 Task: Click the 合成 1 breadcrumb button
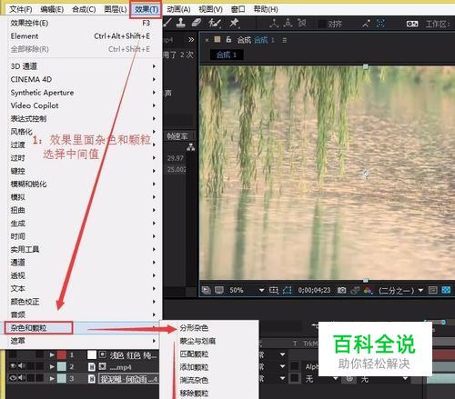[x=227, y=55]
